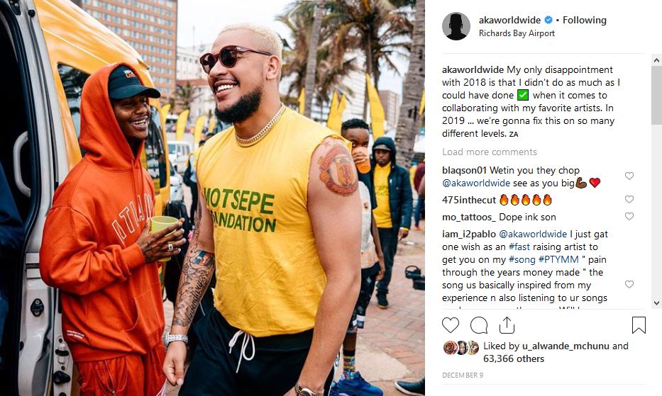This screenshot has height=396, width=662.
Task: Like 475inthecut's fire emoji comment
Action: click(x=629, y=199)
